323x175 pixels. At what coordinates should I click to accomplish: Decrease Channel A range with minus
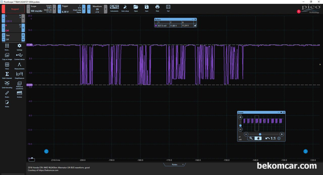[x=3, y=18]
